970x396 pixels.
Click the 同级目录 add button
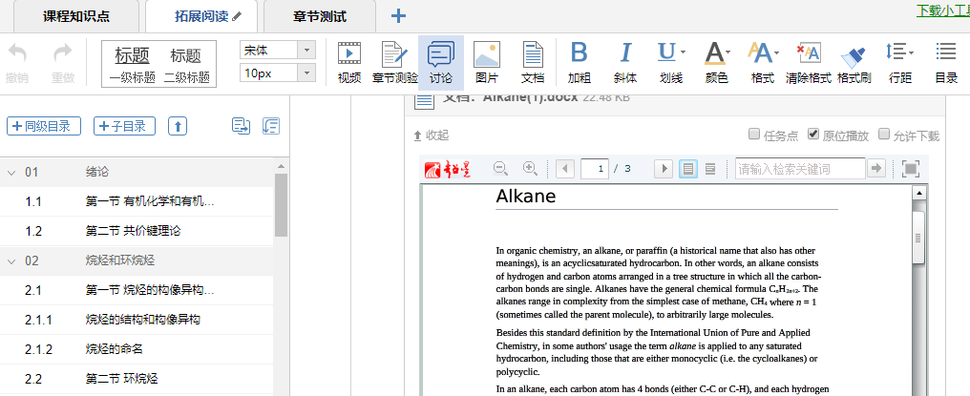43,126
